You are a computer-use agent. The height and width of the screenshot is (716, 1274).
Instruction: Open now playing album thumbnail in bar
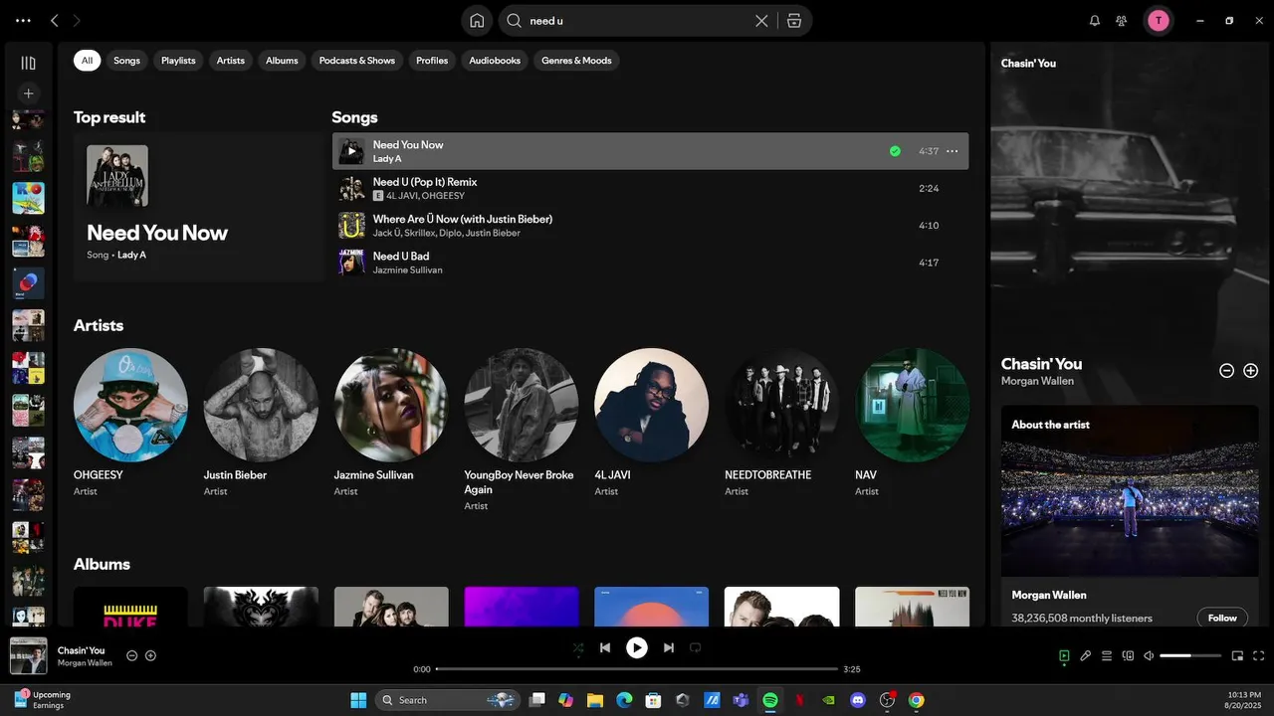coord(28,656)
